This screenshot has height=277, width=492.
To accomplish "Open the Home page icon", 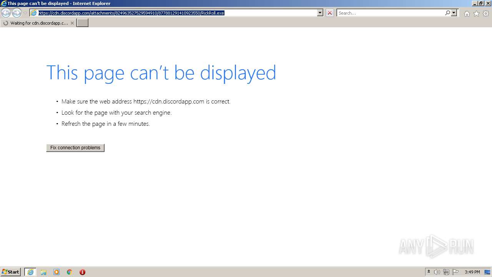I will pyautogui.click(x=467, y=13).
